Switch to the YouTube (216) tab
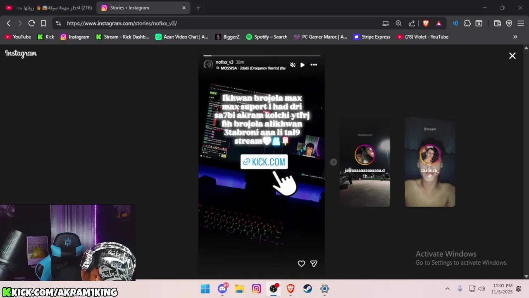 click(48, 8)
